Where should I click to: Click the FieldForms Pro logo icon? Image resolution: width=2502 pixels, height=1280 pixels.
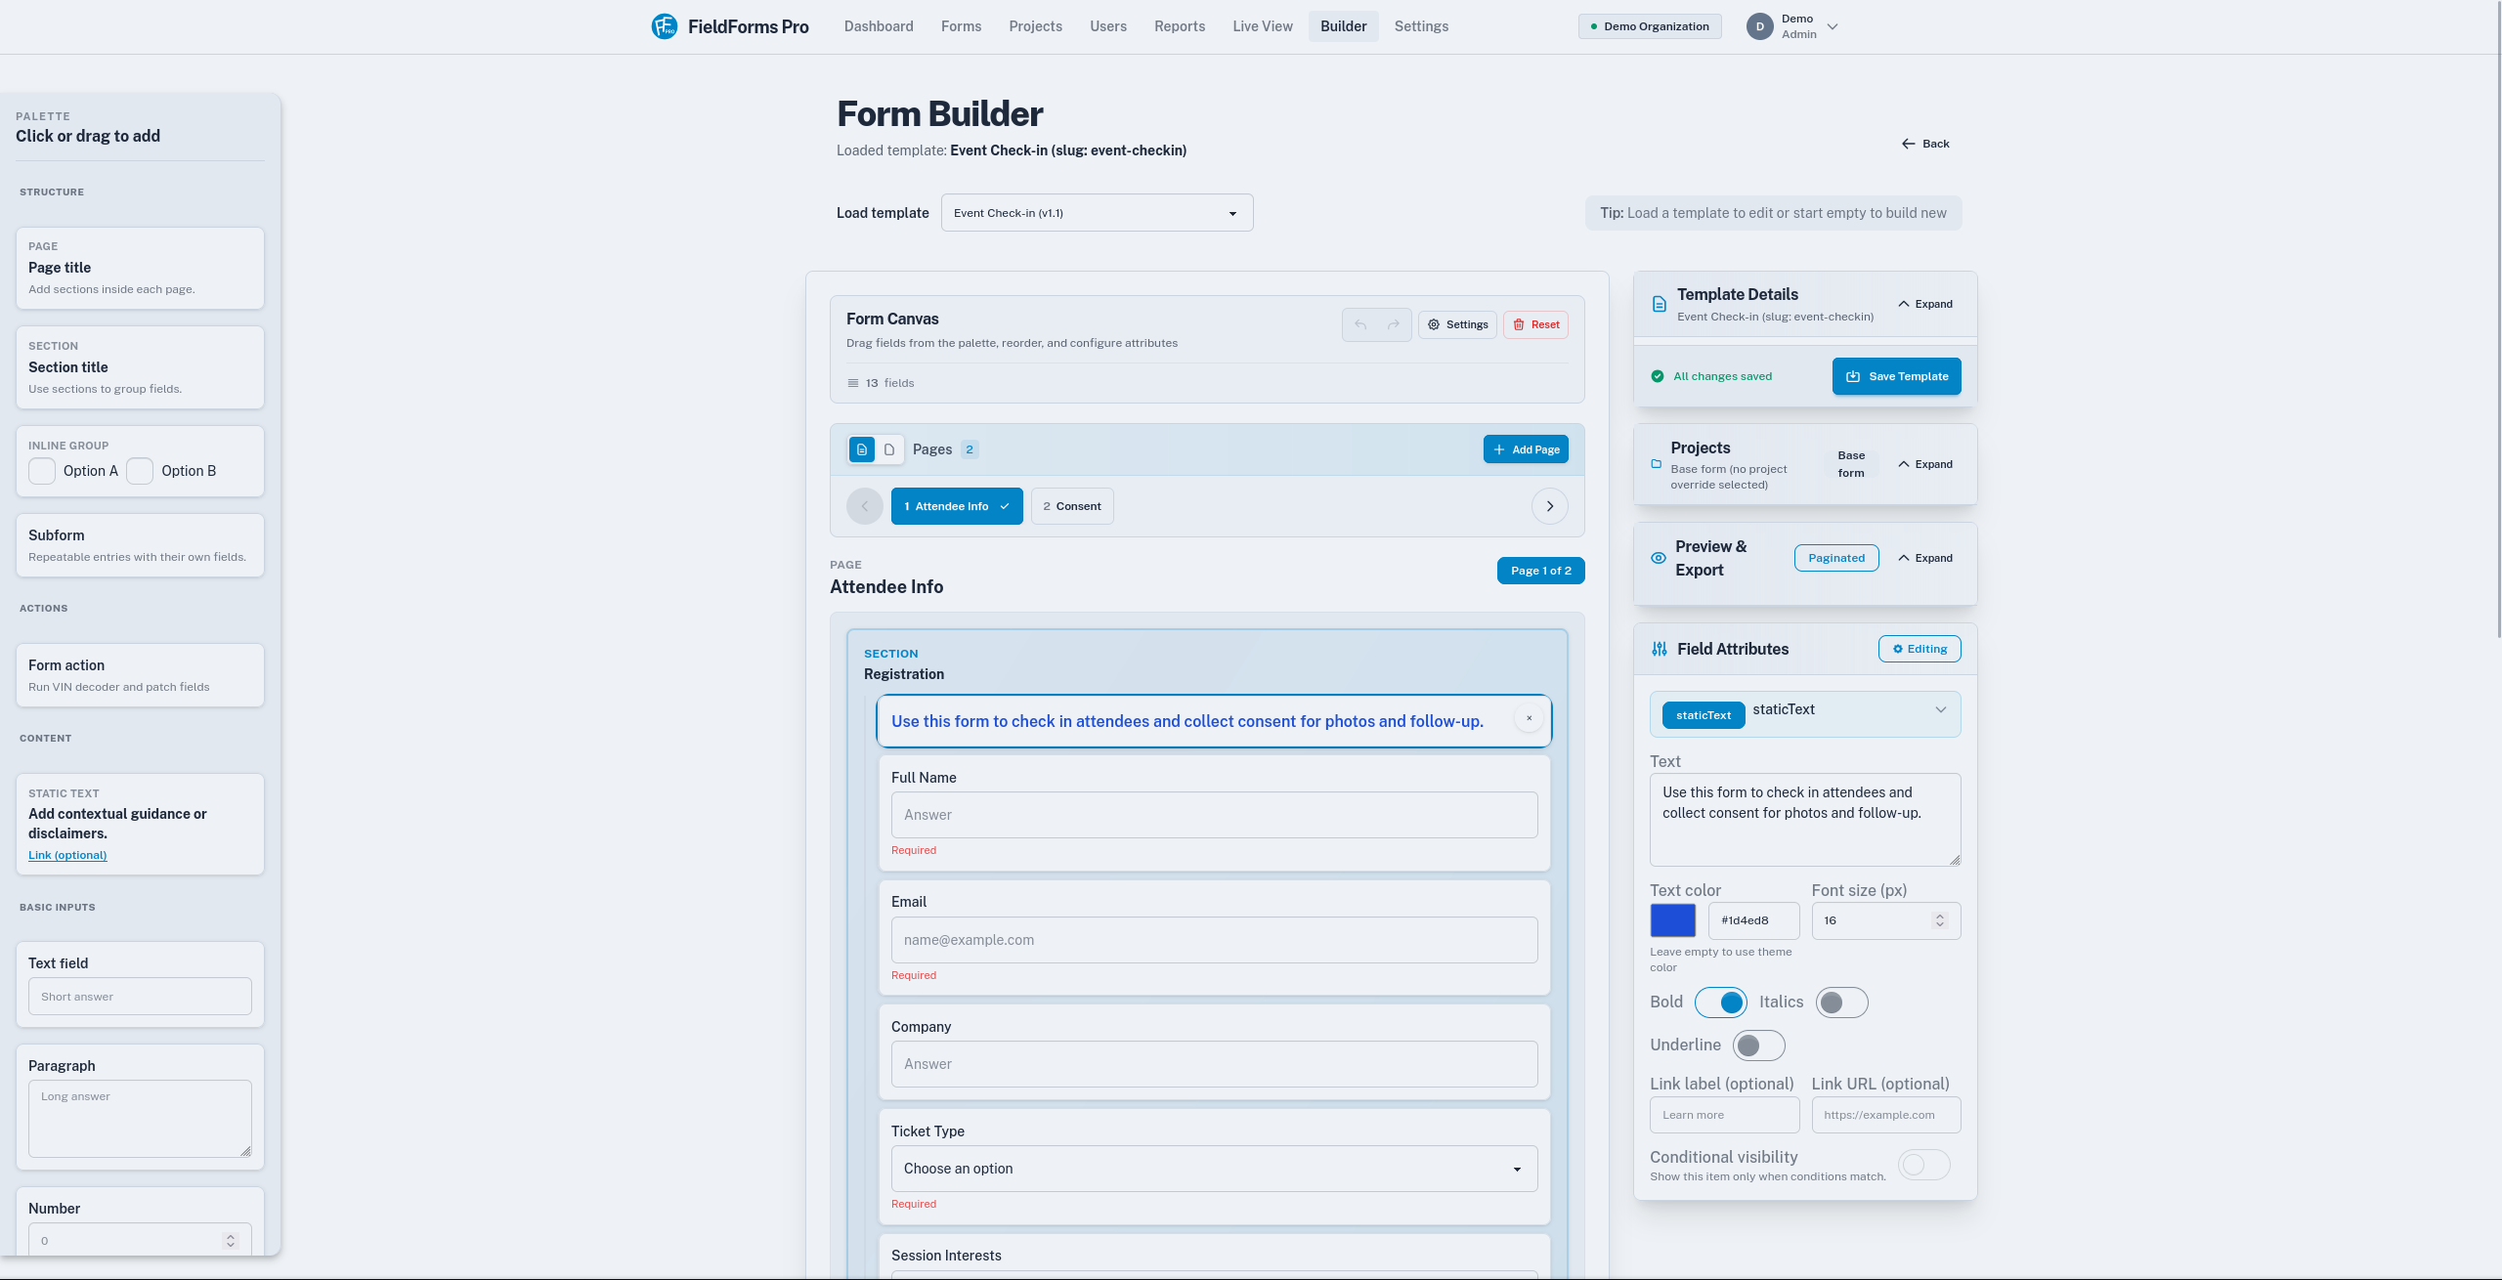point(665,26)
